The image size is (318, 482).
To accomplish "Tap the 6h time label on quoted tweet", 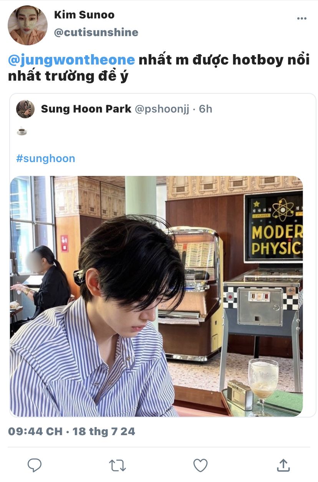I will click(205, 109).
